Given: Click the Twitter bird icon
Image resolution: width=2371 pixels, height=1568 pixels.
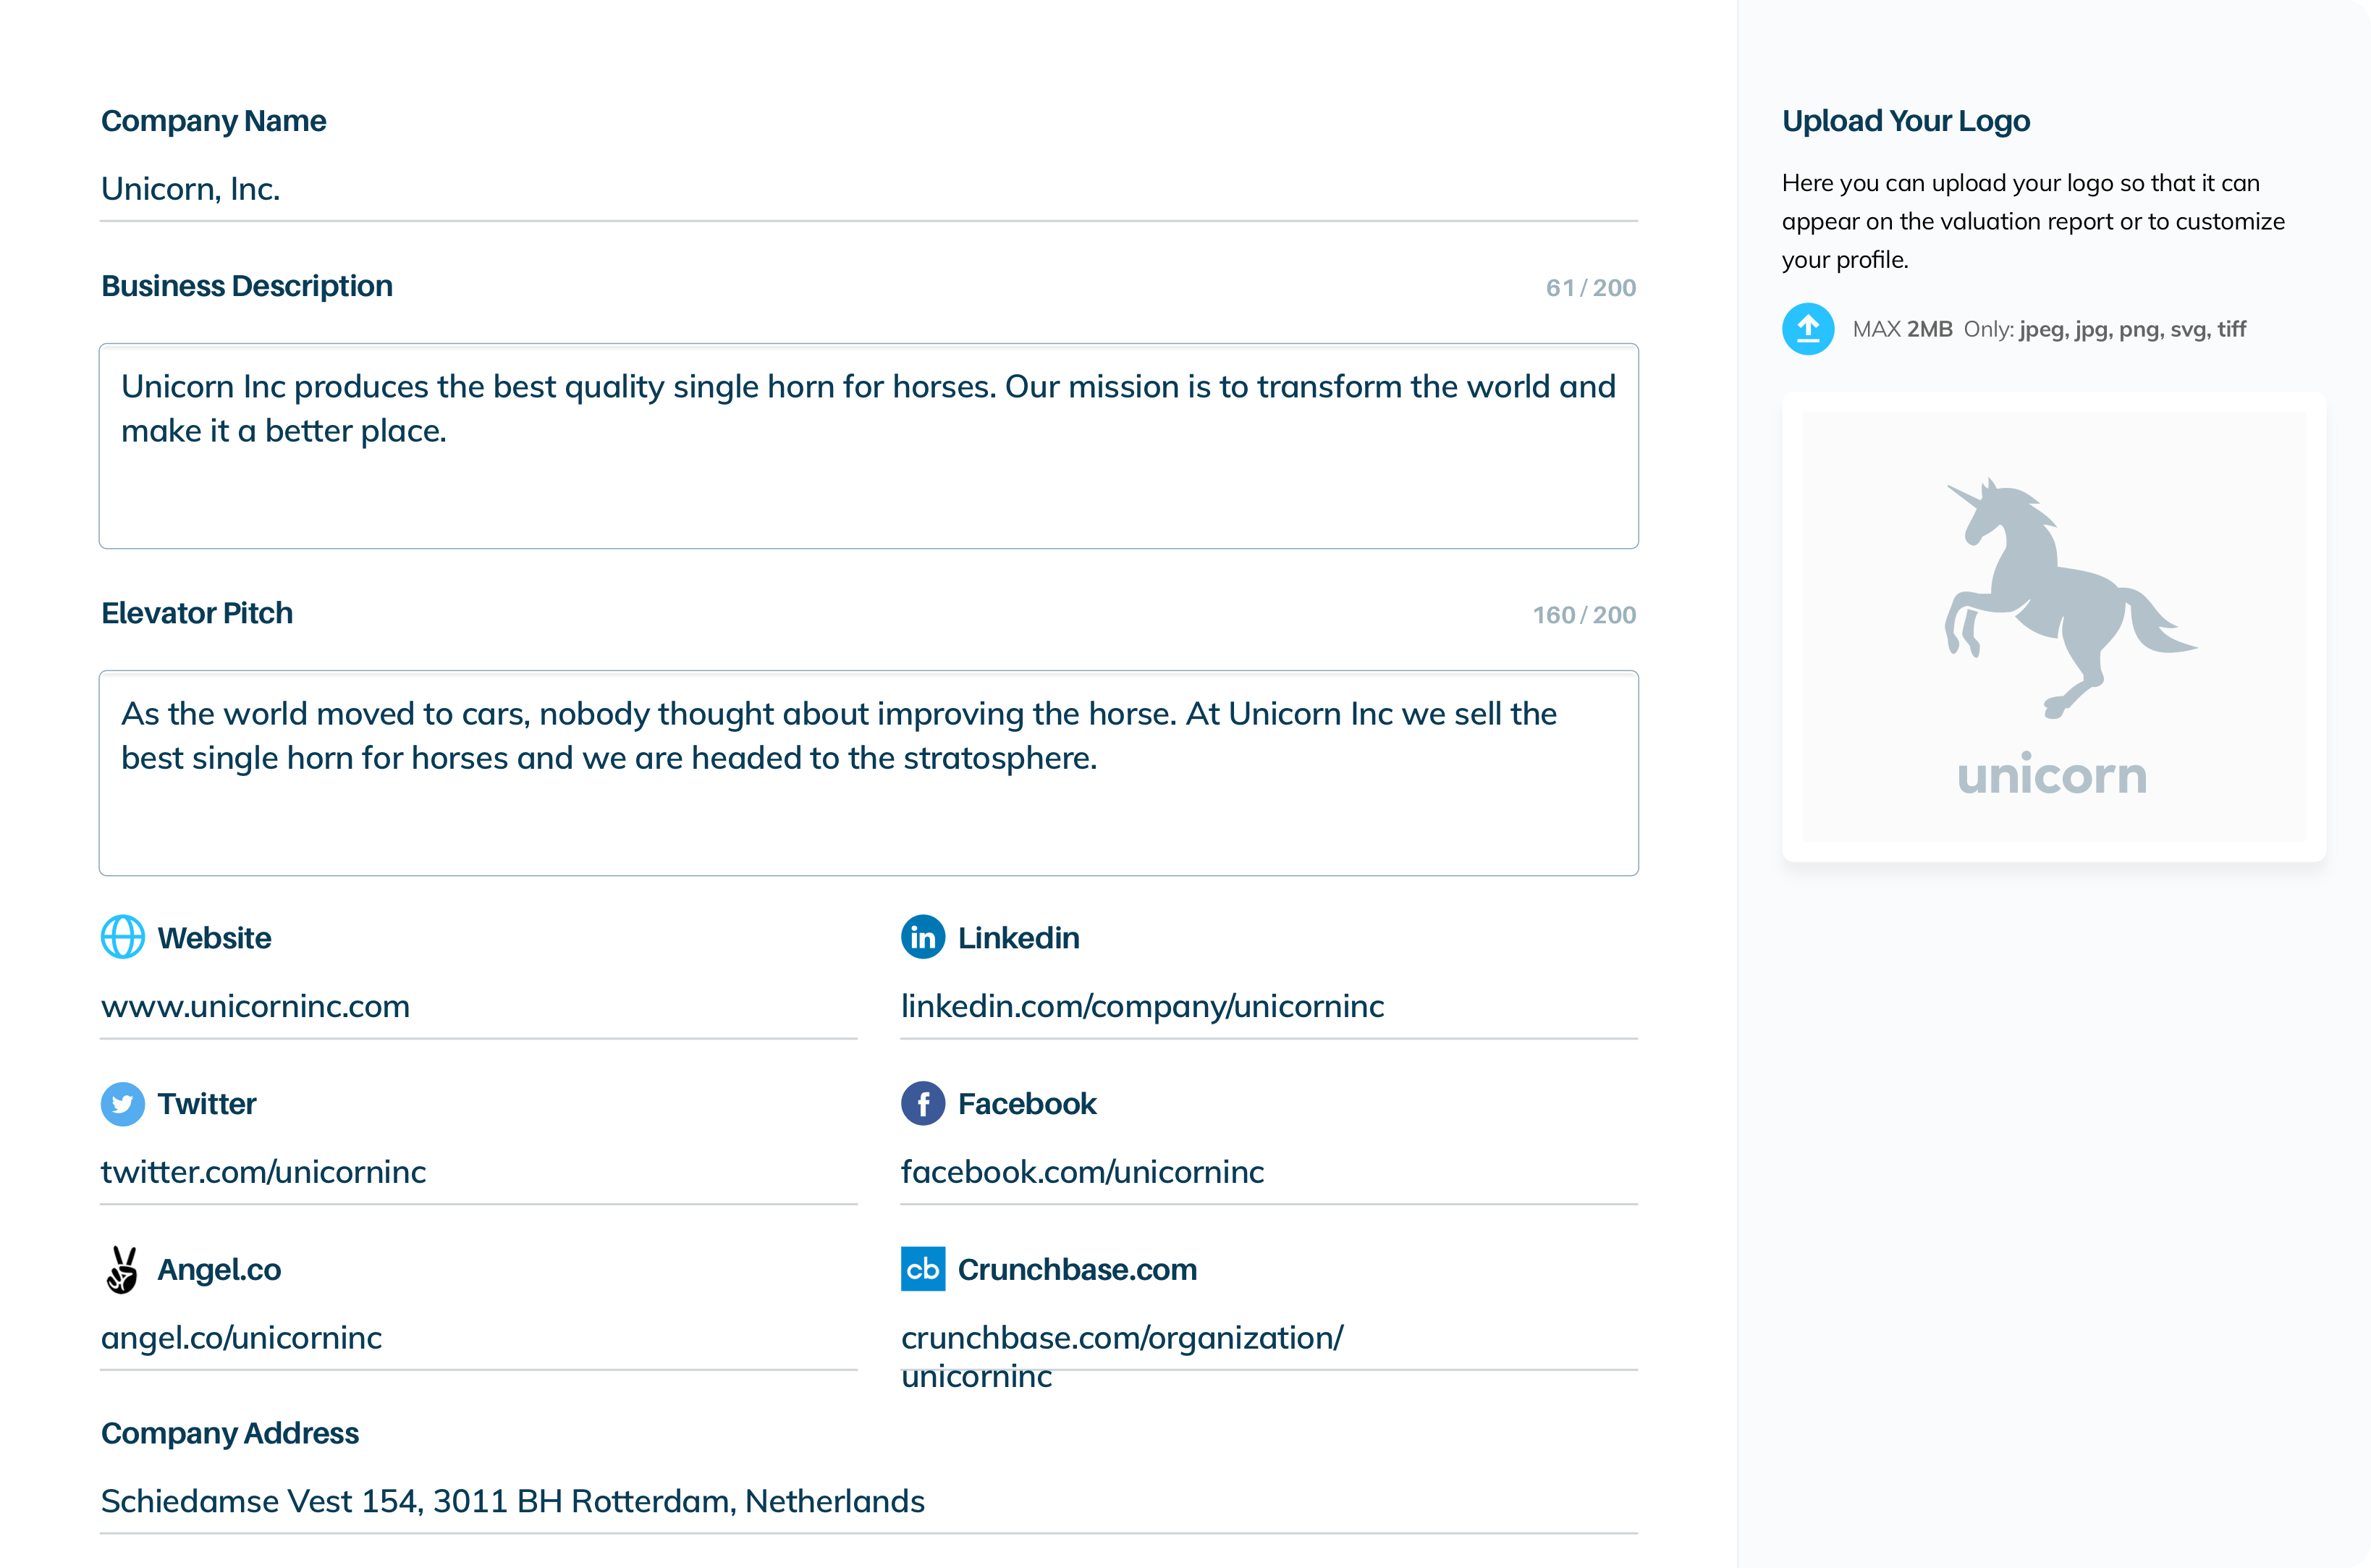Looking at the screenshot, I should 123,1103.
